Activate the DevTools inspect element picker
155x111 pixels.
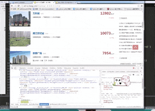(12, 68)
